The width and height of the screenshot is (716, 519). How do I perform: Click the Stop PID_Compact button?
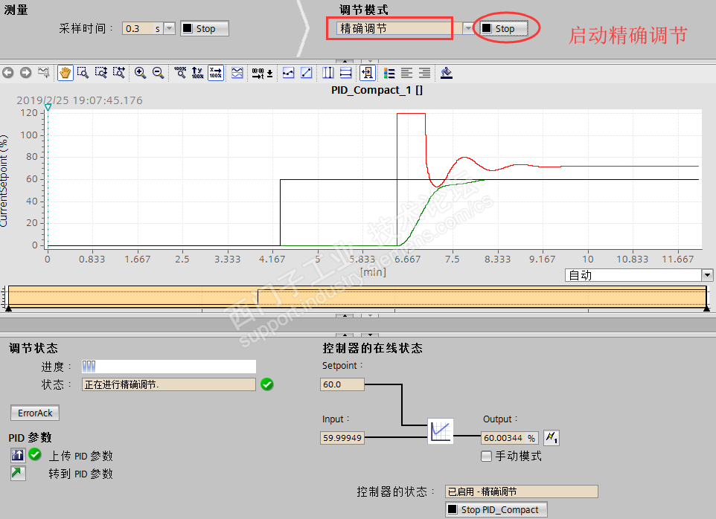coord(496,509)
